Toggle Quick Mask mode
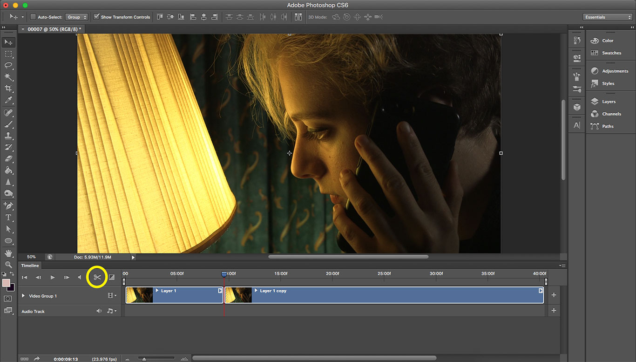Viewport: 636px width, 362px height. coord(8,298)
